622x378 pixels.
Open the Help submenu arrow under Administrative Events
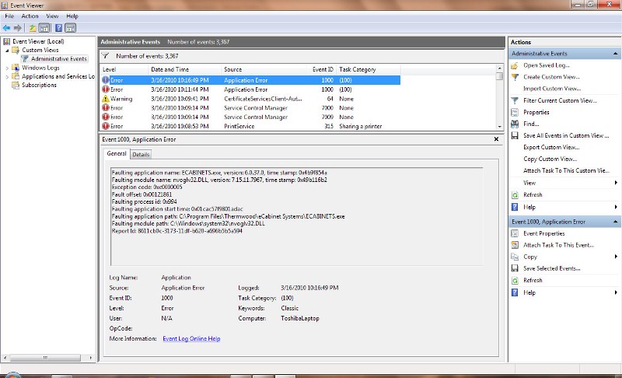pyautogui.click(x=616, y=207)
